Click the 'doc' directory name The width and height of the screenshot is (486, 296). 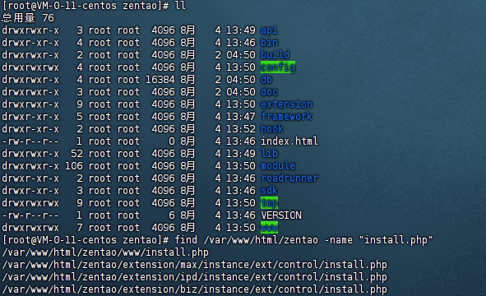click(269, 92)
